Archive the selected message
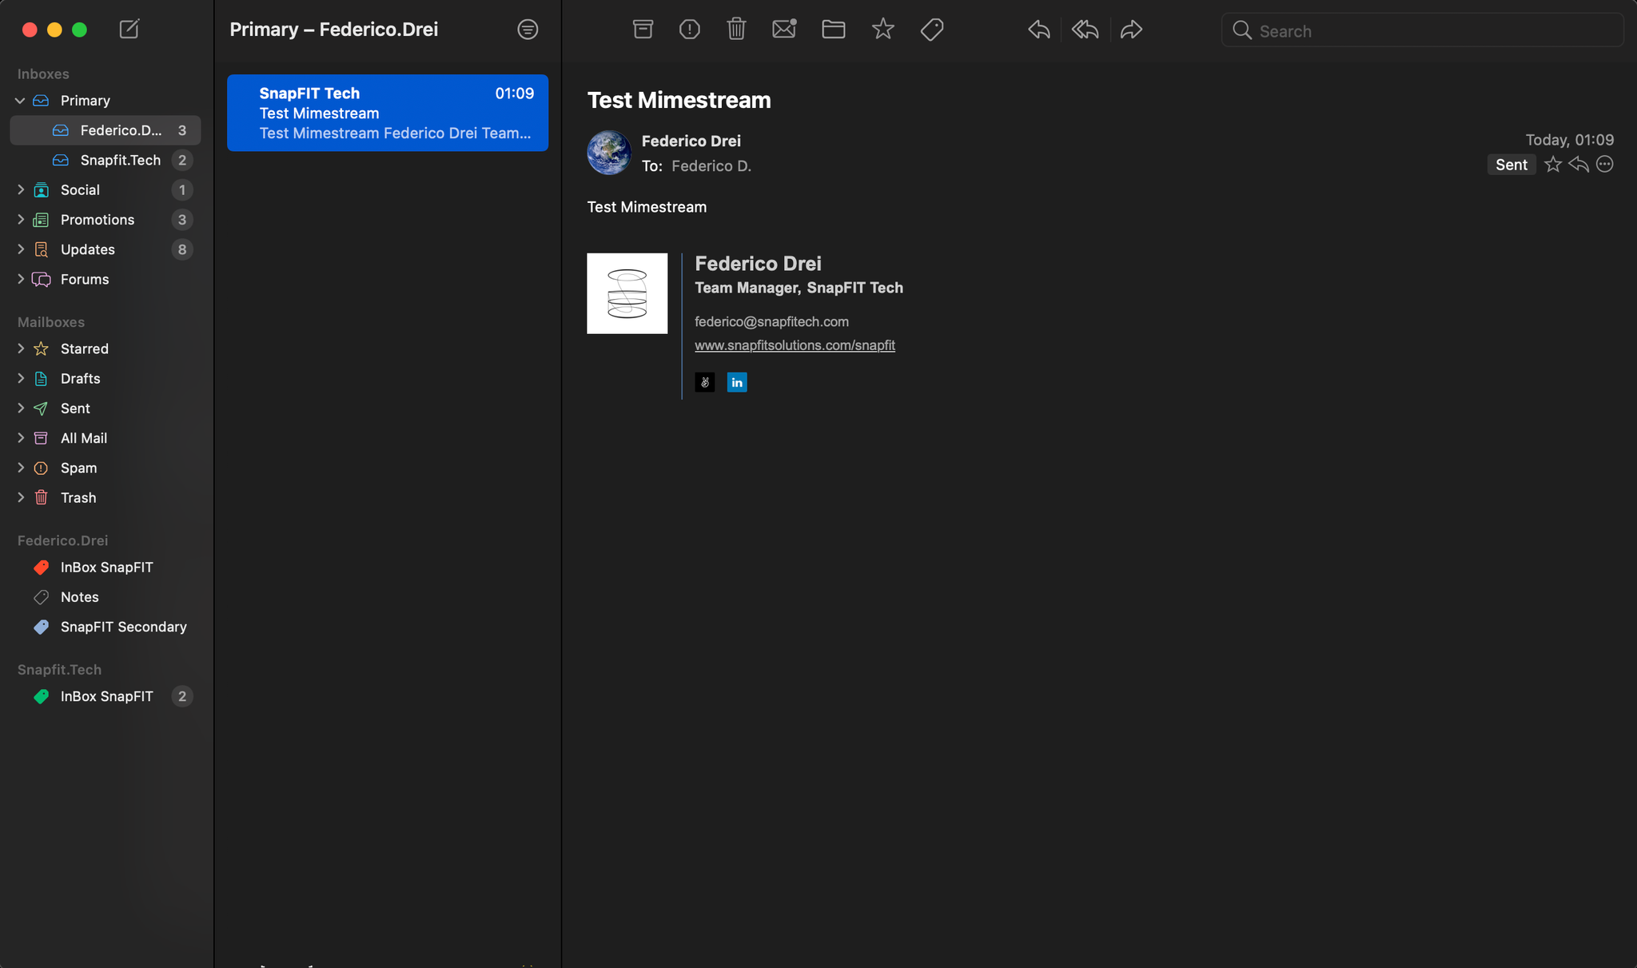Viewport: 1637px width, 968px height. [643, 30]
